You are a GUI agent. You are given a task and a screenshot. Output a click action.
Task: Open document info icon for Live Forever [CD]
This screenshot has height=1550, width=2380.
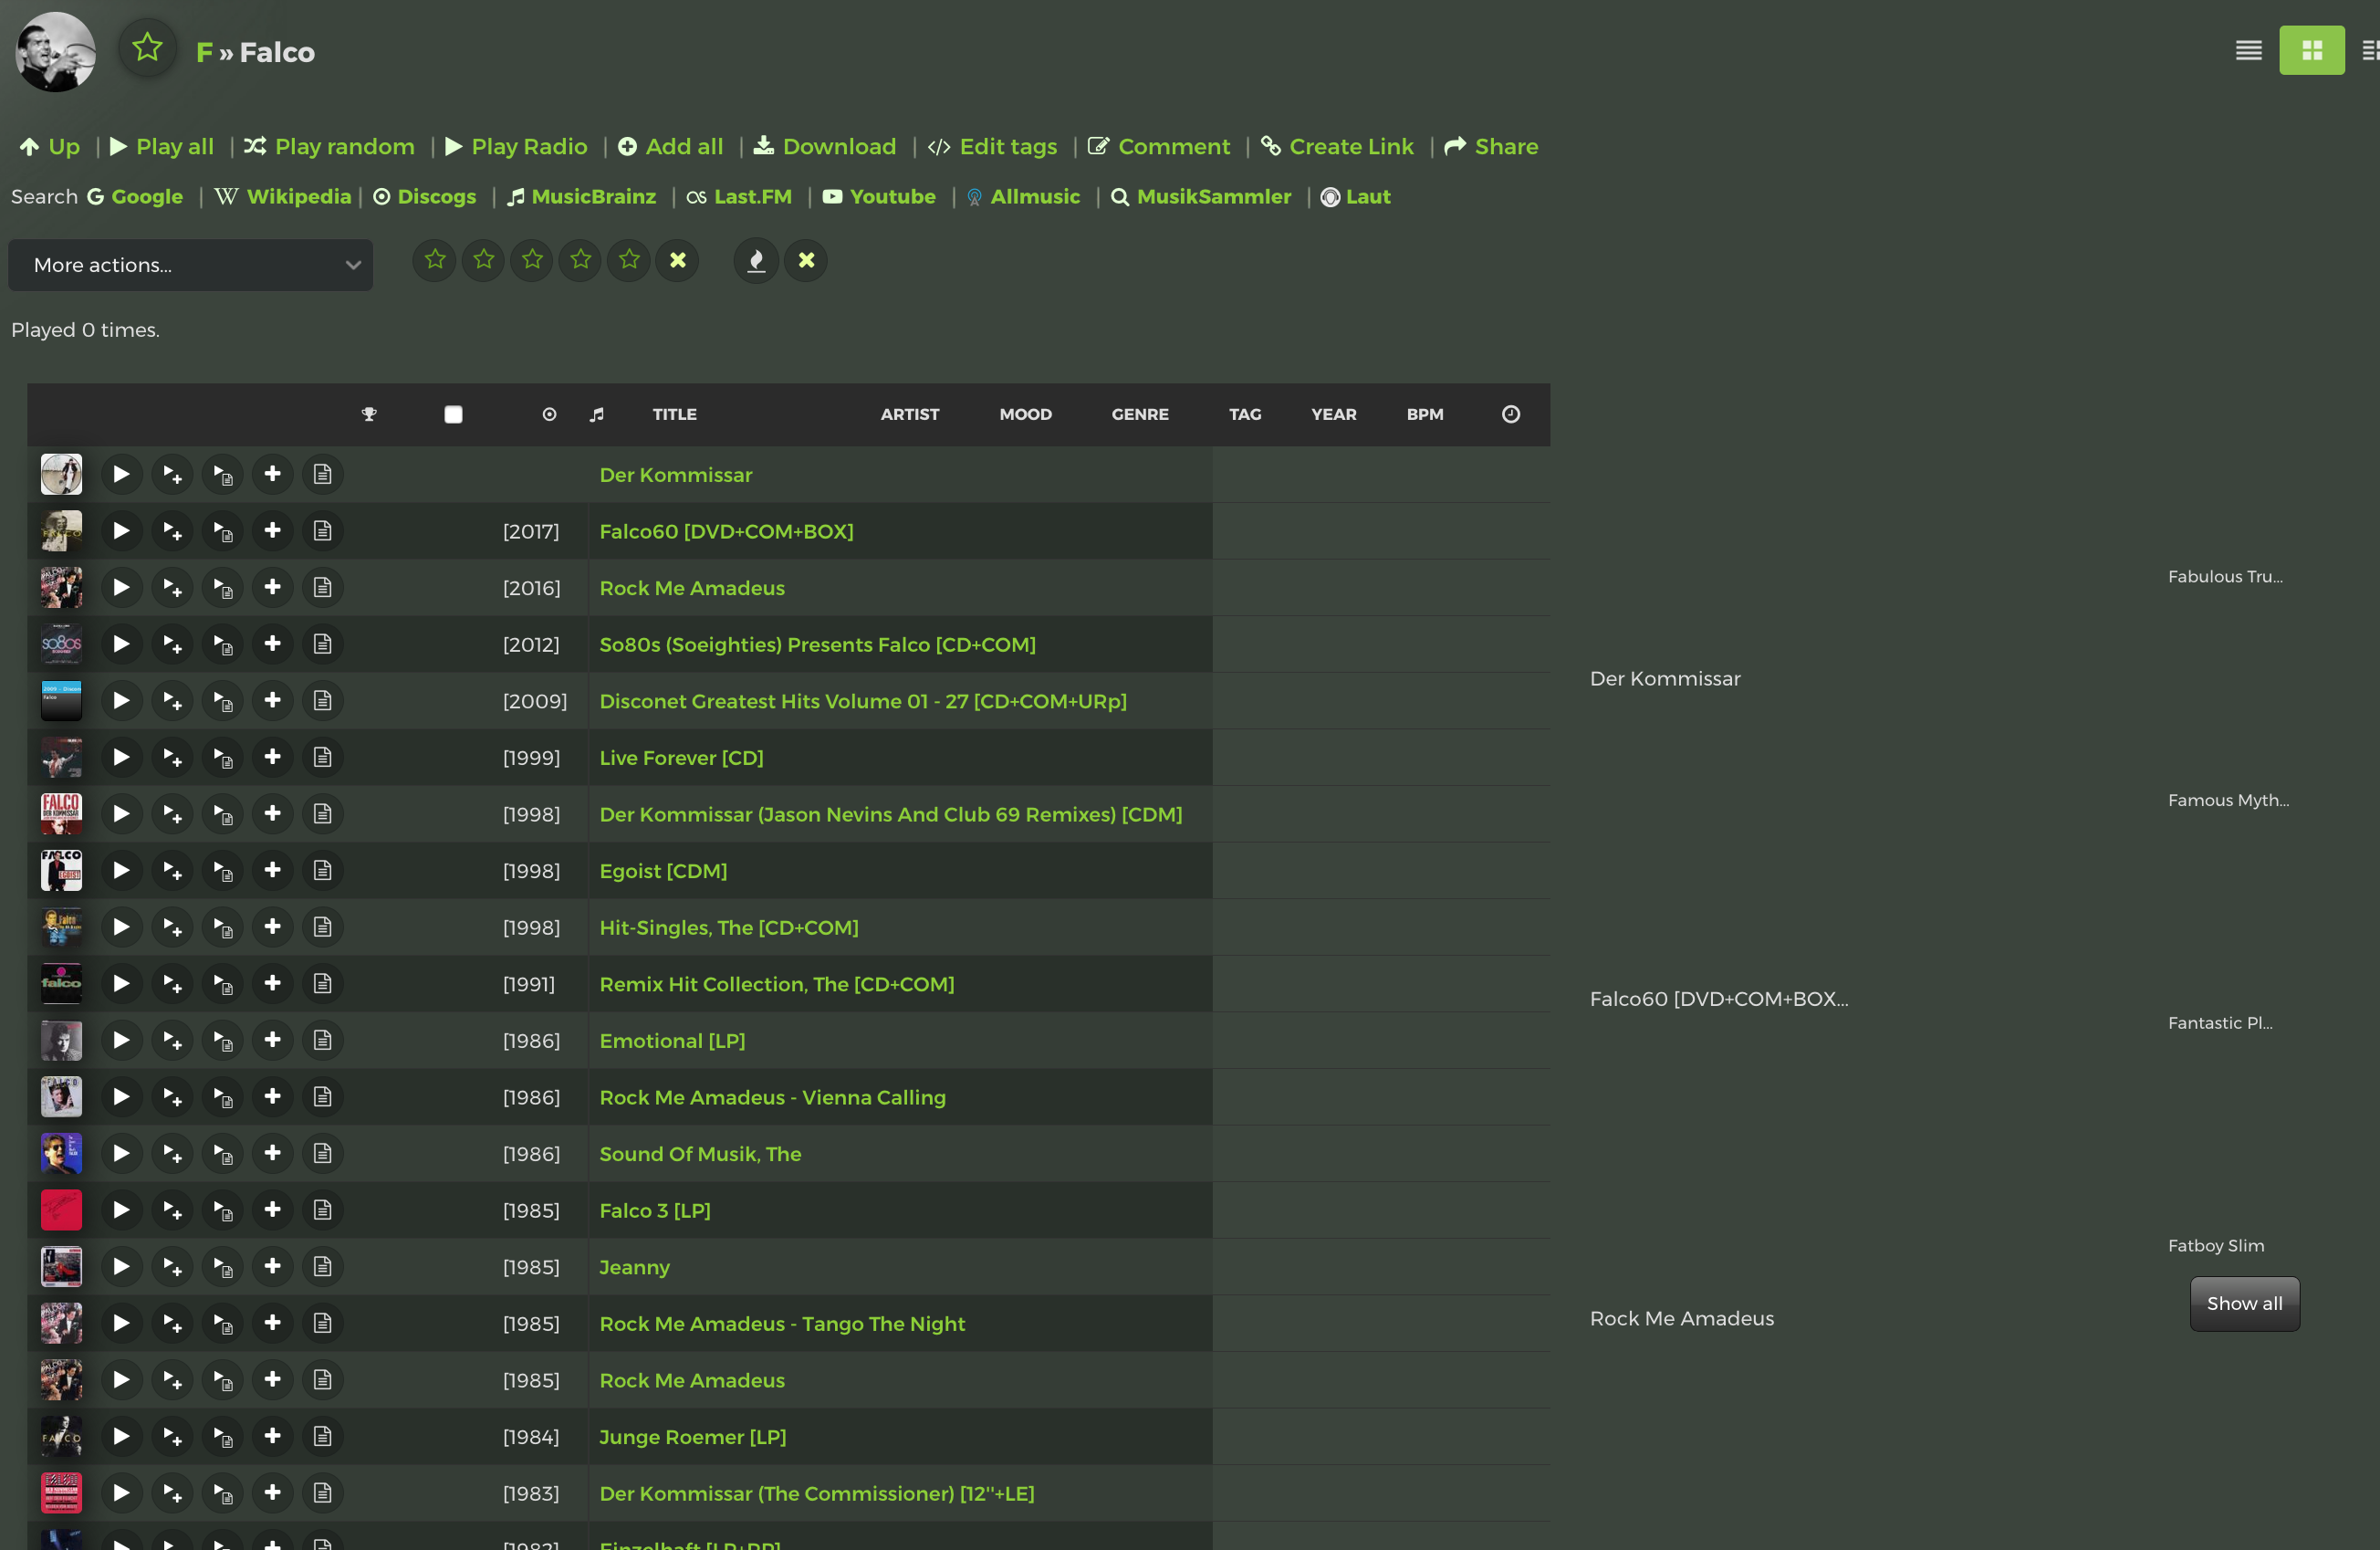(322, 757)
